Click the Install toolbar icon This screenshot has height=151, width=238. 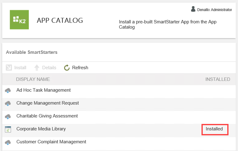pyautogui.click(x=9, y=68)
